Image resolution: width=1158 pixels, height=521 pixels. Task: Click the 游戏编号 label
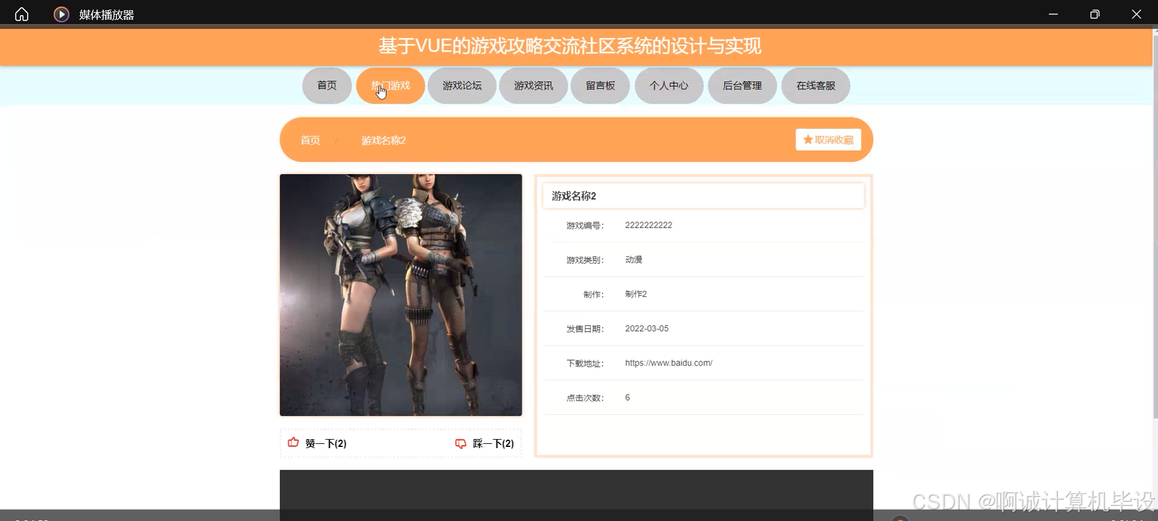pyautogui.click(x=584, y=226)
